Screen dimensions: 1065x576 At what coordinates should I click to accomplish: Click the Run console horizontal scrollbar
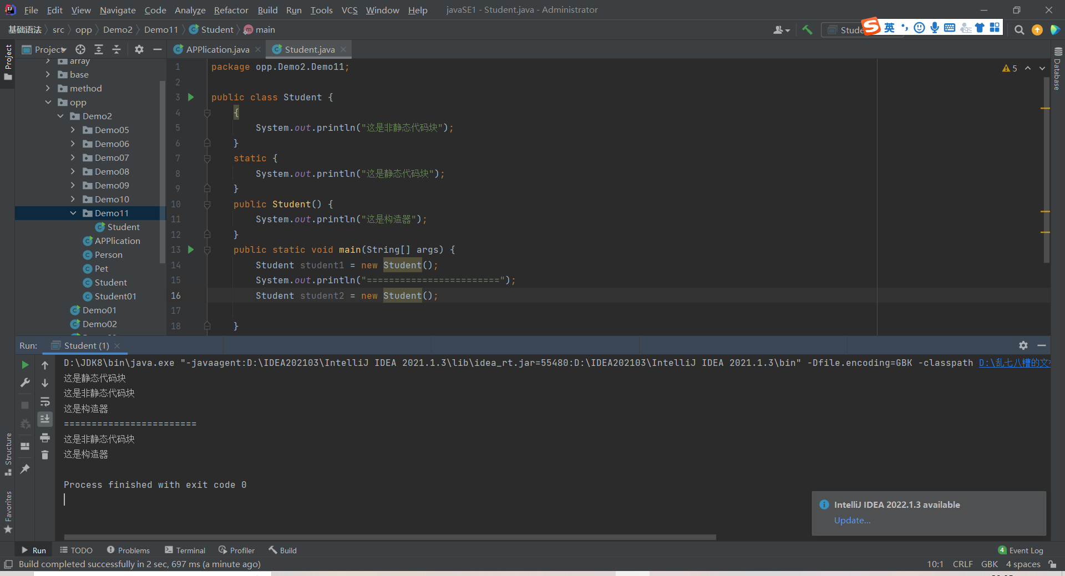tap(390, 537)
